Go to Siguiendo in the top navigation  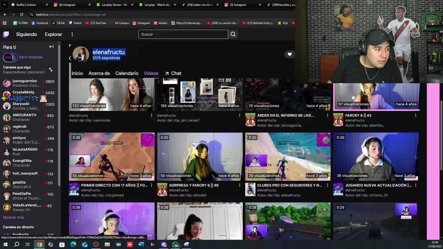pos(26,34)
